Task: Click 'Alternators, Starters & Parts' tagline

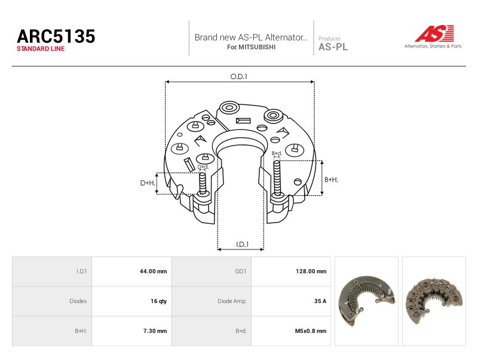Action: 433,47
